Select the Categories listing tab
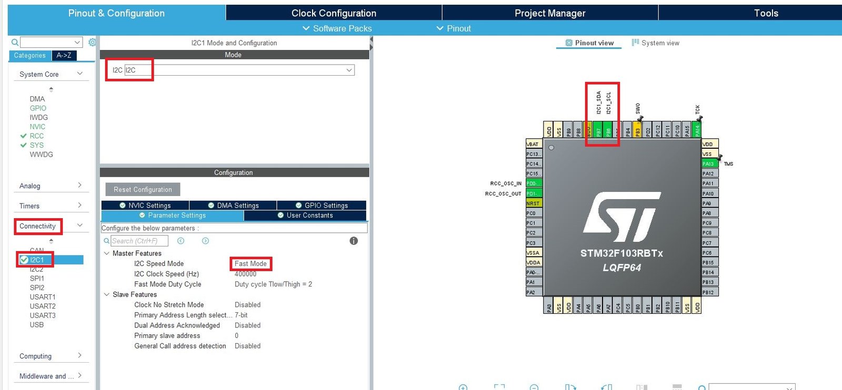Screen dimensions: 842x390 [30, 55]
